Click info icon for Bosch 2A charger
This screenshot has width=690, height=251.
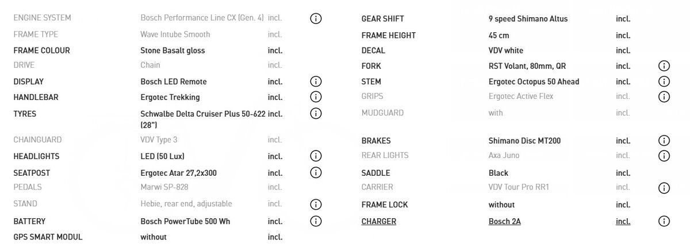coord(664,221)
